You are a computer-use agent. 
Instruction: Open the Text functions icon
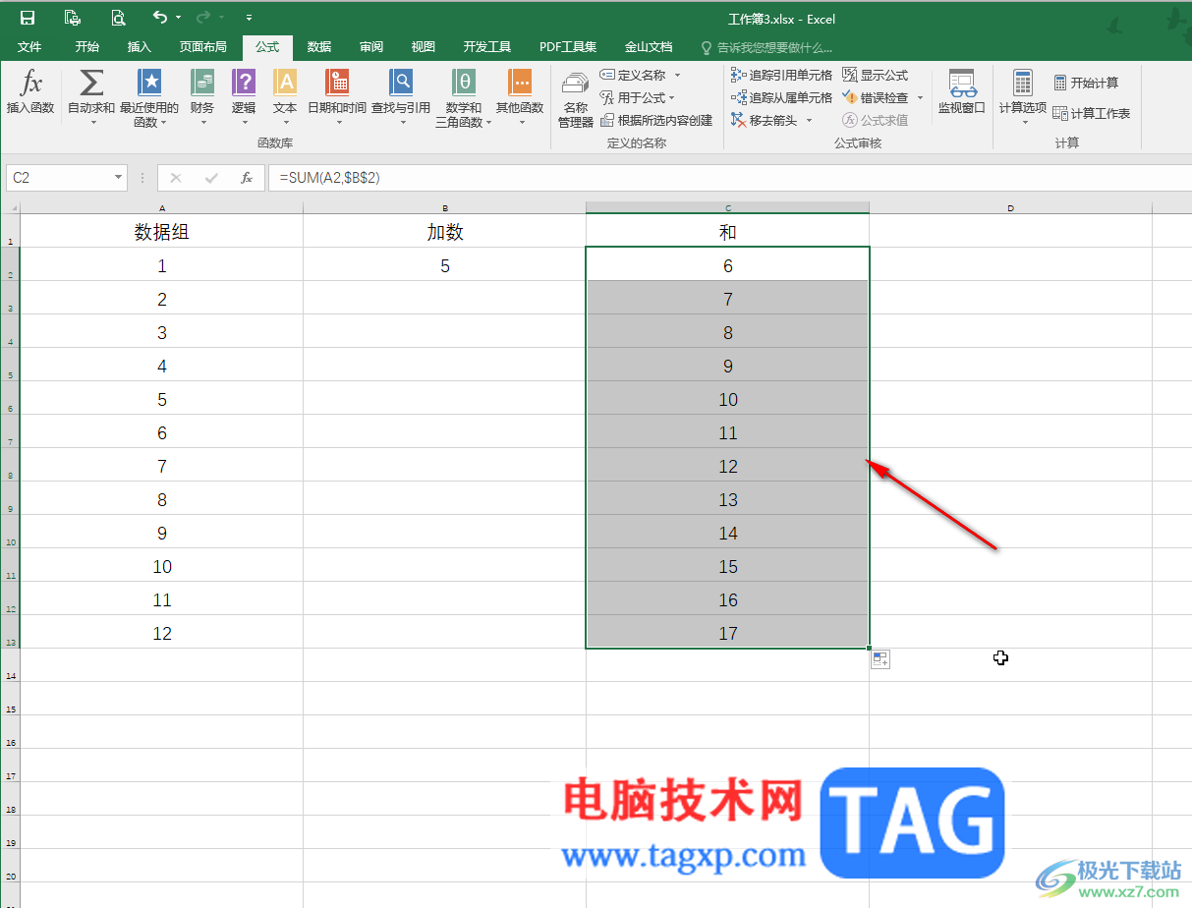285,84
